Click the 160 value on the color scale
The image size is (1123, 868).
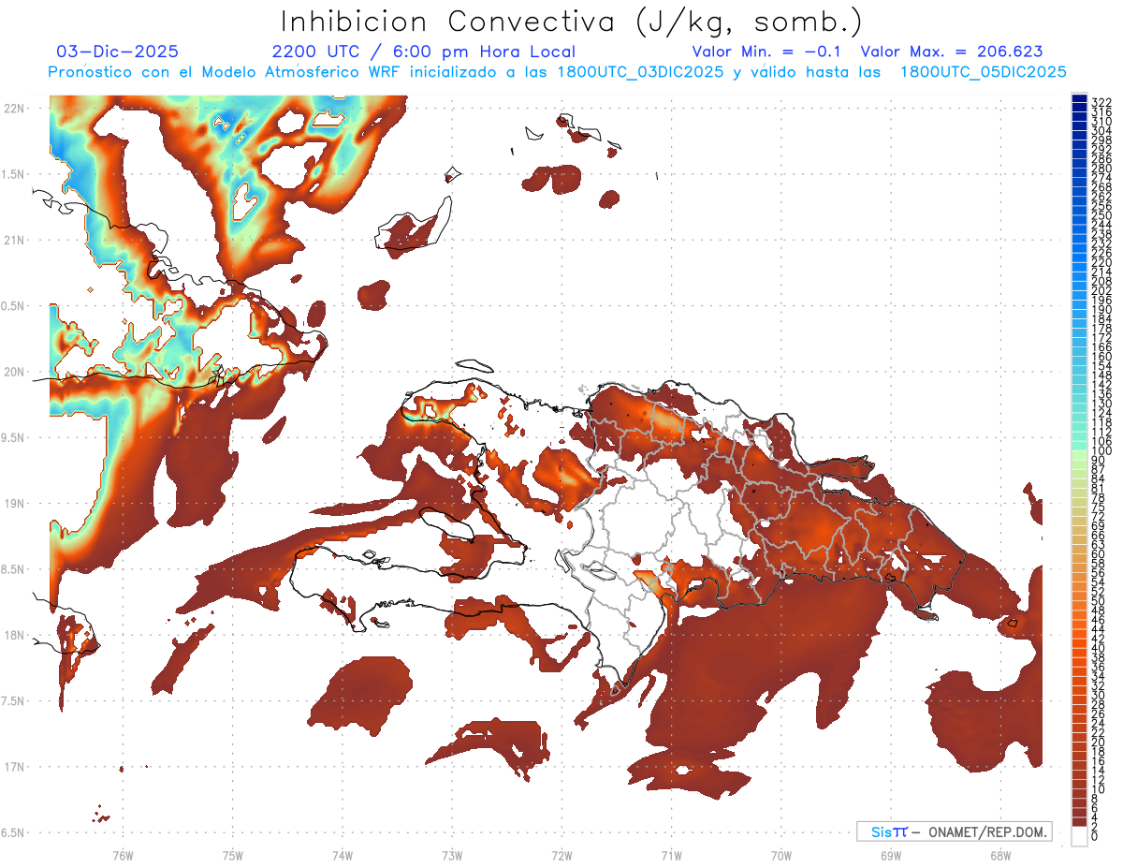(1101, 357)
